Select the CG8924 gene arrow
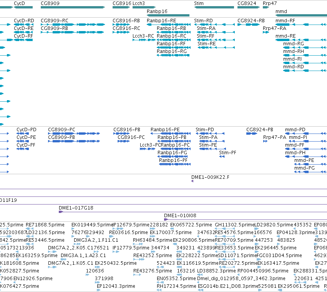The height and width of the screenshot is (292, 327). point(249,7)
